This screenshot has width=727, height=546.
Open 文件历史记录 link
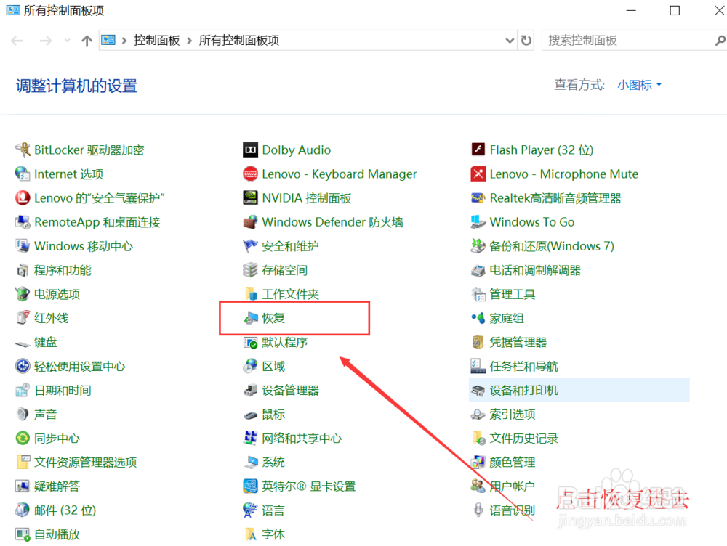524,438
